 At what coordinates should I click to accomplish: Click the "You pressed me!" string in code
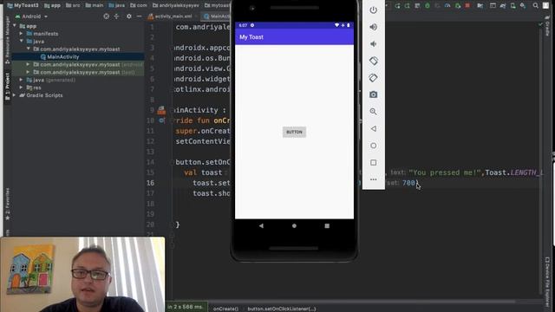445,172
